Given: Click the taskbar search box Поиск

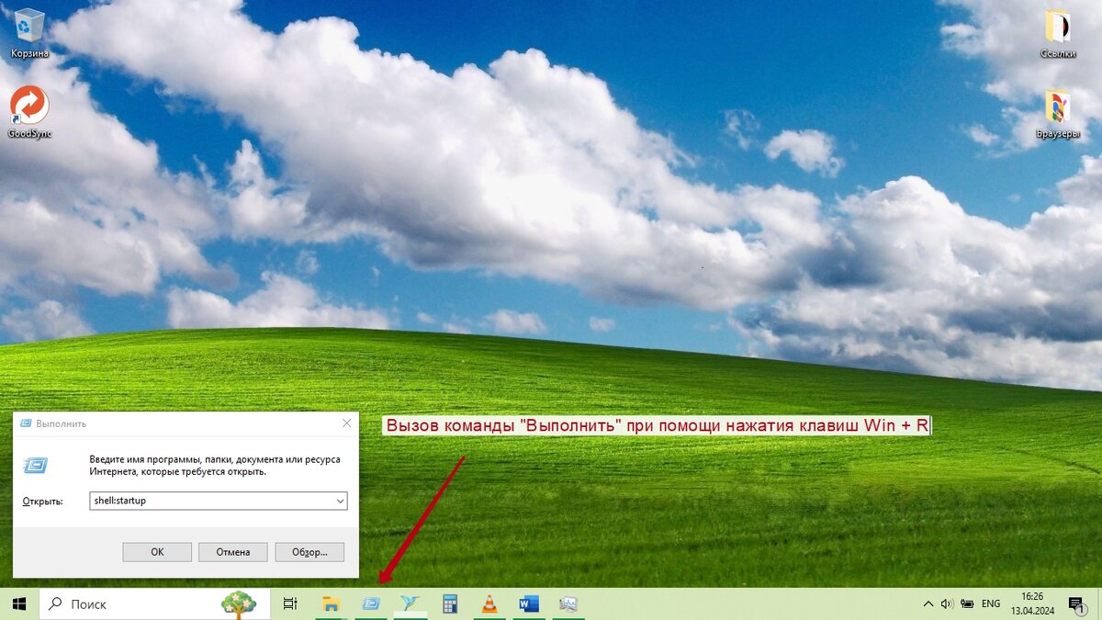Looking at the screenshot, I should point(154,603).
